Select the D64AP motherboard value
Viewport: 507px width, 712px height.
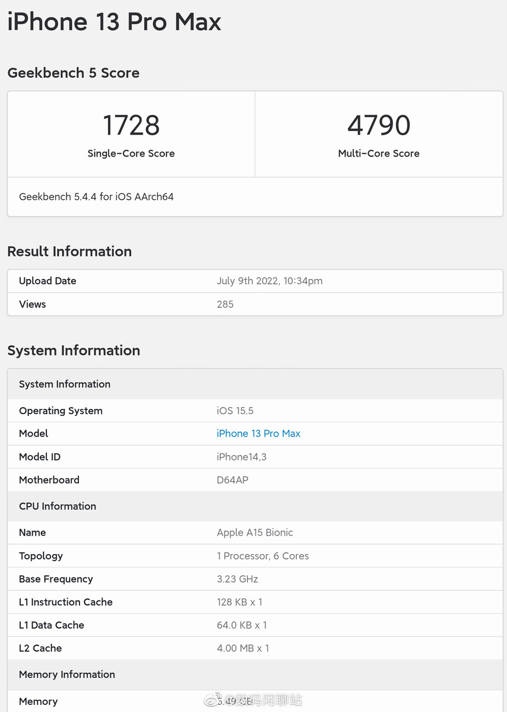[x=232, y=480]
